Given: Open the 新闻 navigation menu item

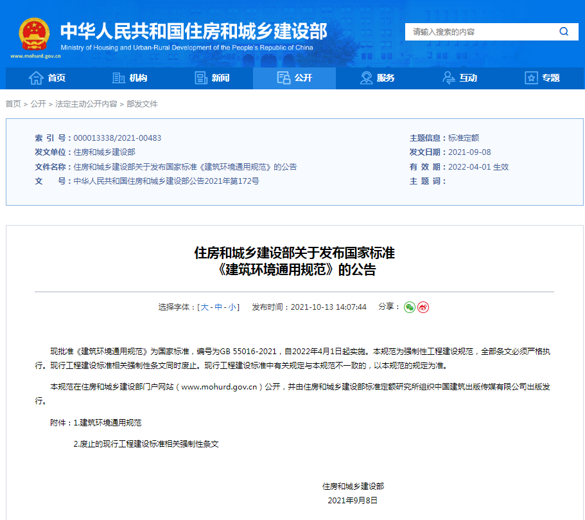Looking at the screenshot, I should pos(220,78).
